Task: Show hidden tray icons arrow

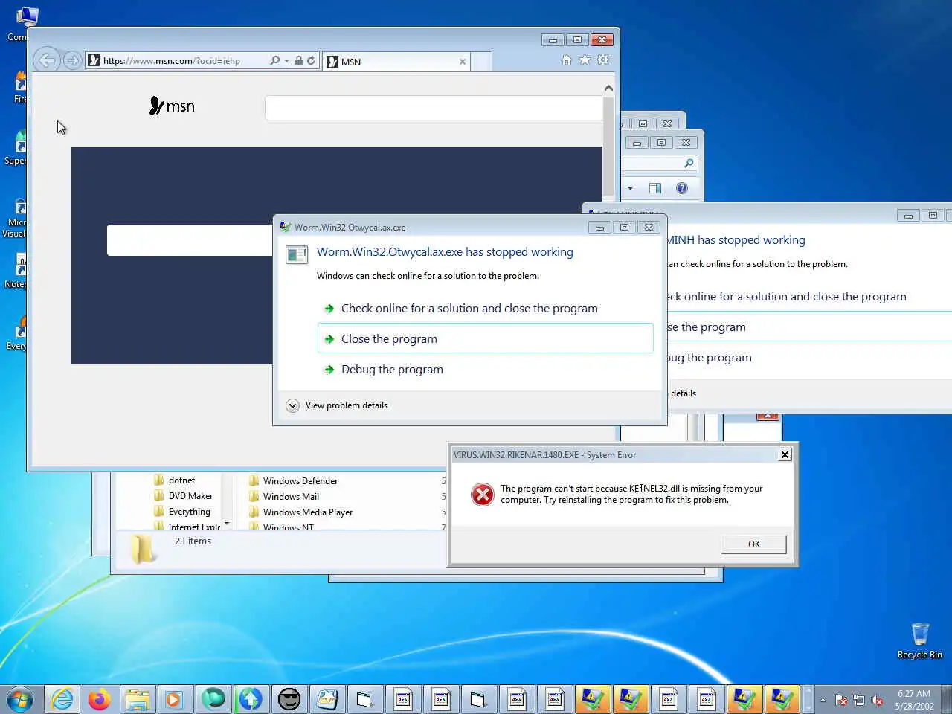Action: [x=823, y=700]
